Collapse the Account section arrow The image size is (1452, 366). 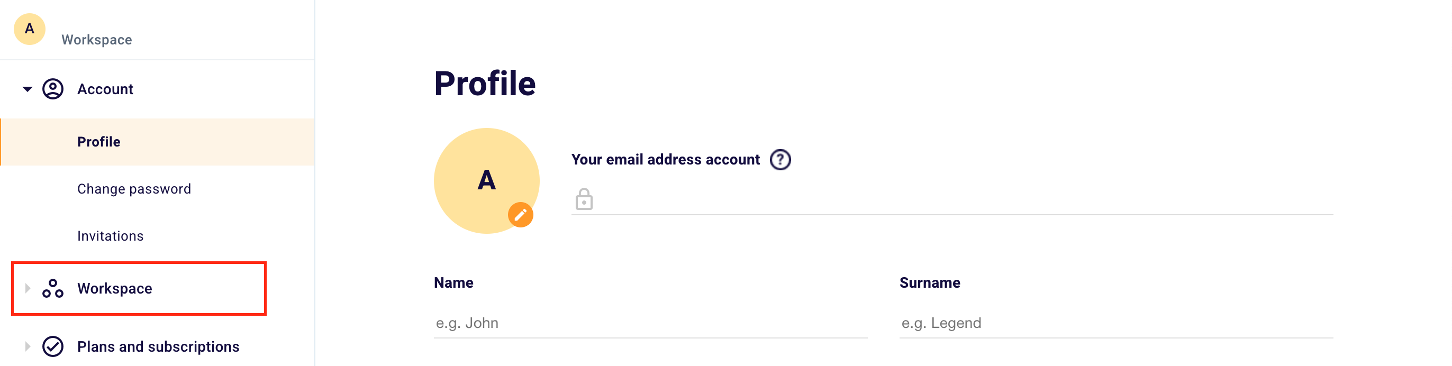27,89
